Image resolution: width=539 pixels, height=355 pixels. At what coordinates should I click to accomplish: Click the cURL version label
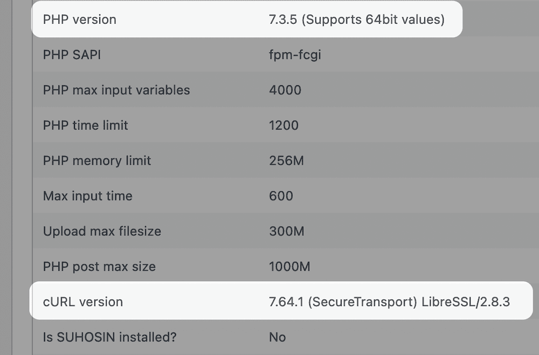[83, 302]
